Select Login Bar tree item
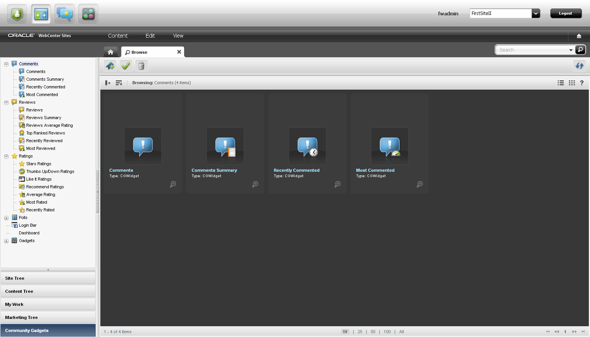 28,225
